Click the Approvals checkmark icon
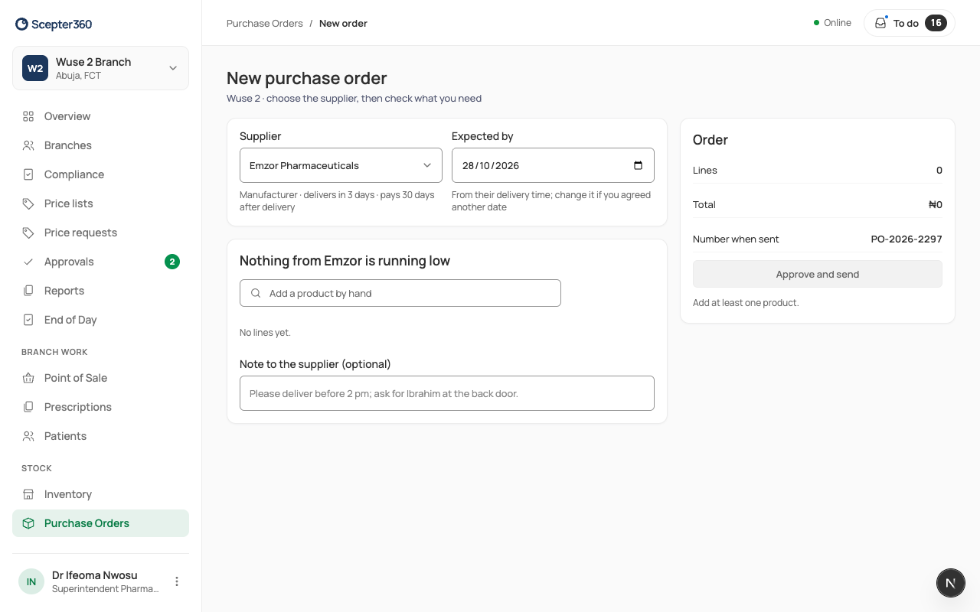This screenshot has height=612, width=980. [28, 262]
